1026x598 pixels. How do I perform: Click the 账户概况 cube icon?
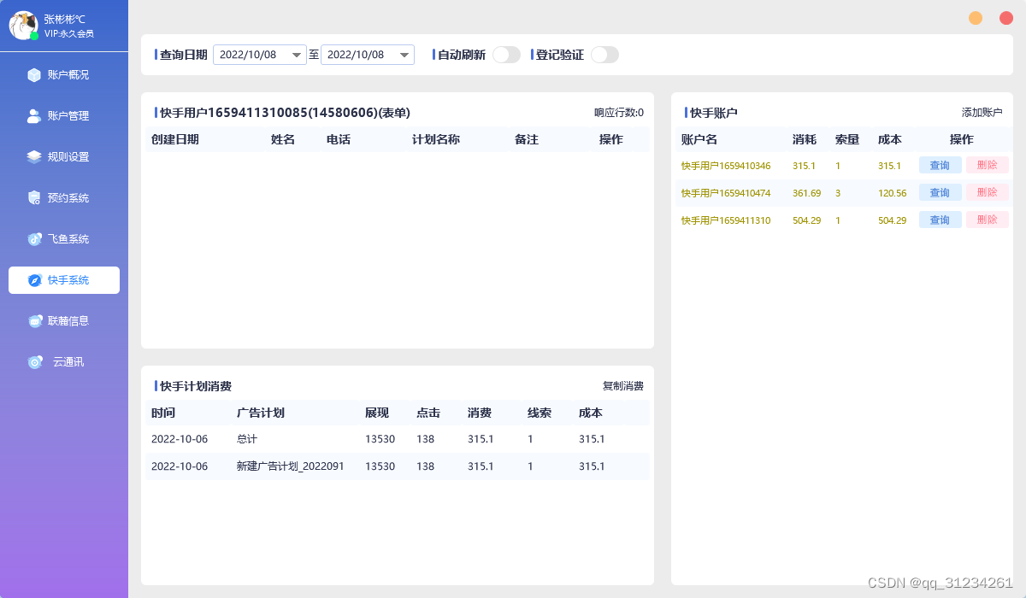point(34,75)
